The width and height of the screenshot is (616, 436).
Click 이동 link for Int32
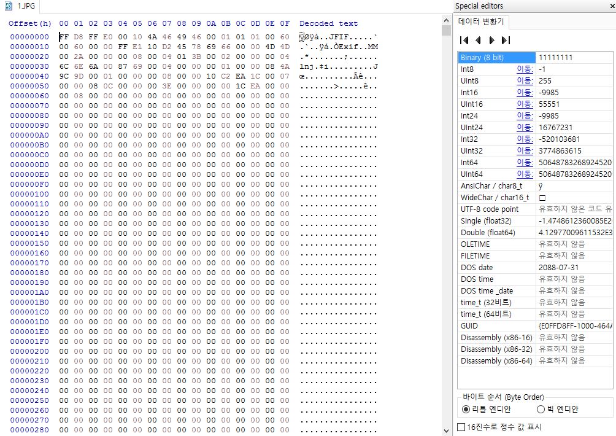(525, 139)
